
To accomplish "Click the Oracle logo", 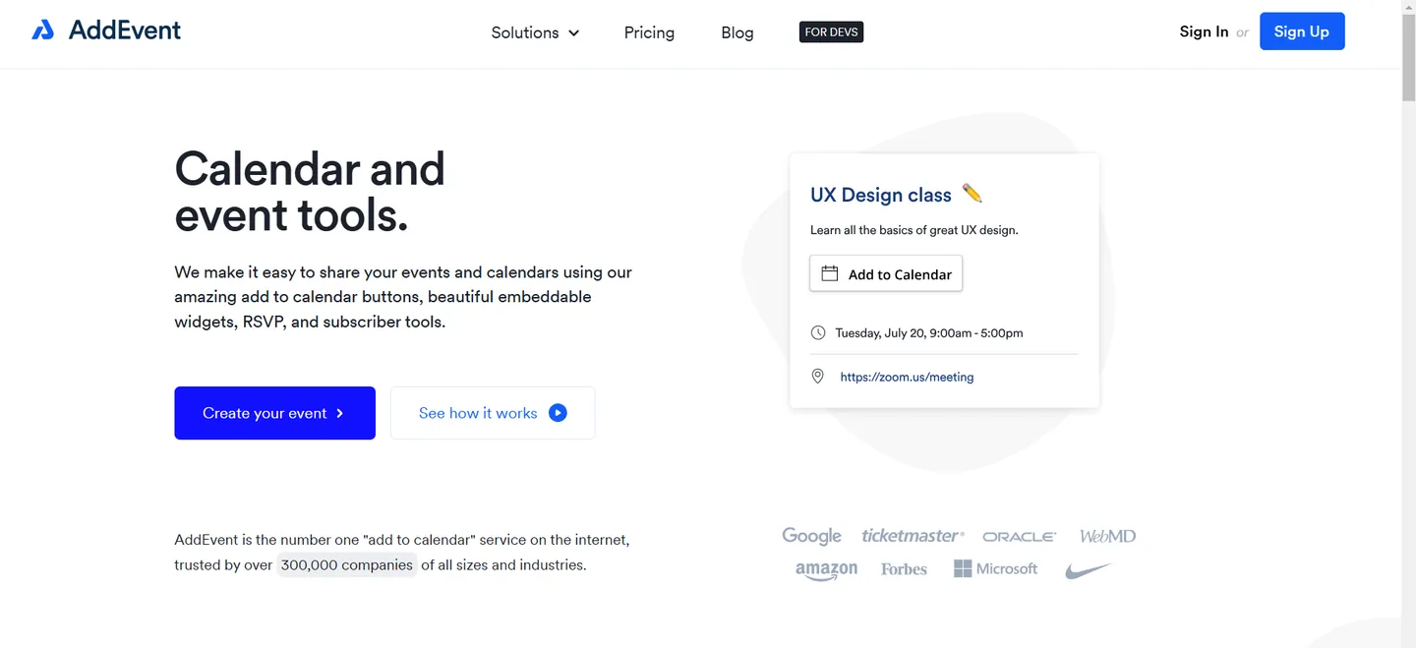I will coord(1020,537).
